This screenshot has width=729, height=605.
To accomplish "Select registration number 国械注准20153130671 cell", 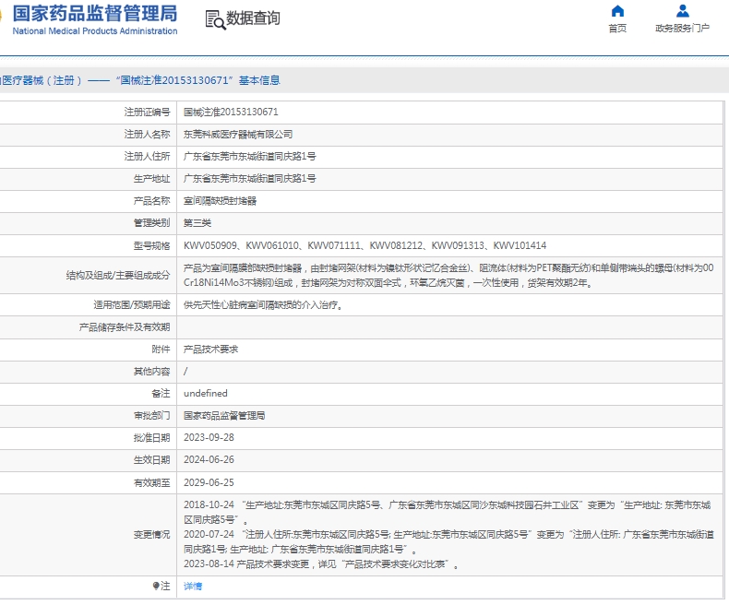I will coord(231,112).
